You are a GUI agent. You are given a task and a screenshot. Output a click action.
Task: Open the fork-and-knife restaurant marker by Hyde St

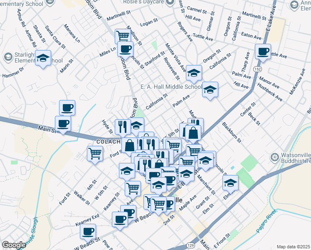pos(123,127)
